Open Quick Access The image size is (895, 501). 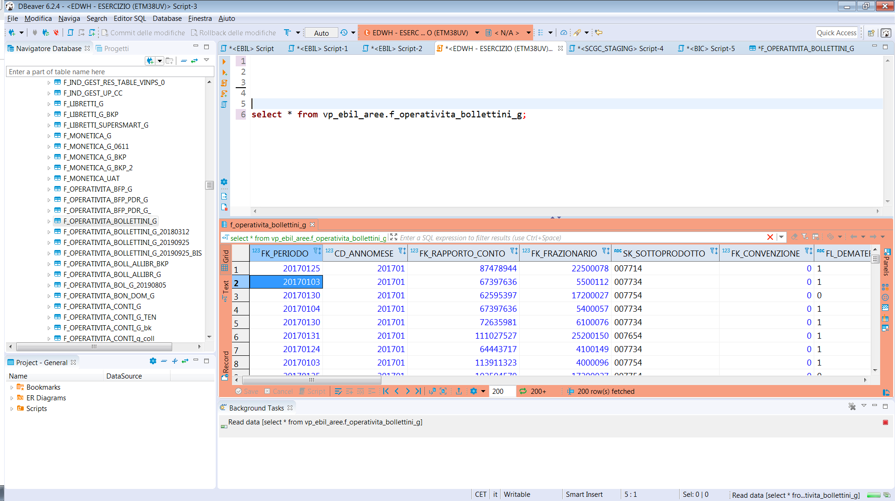point(837,32)
